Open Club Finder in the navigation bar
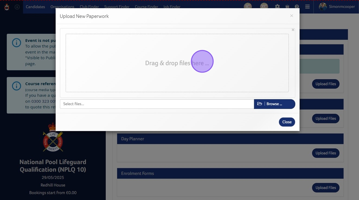359x200 pixels. click(89, 7)
